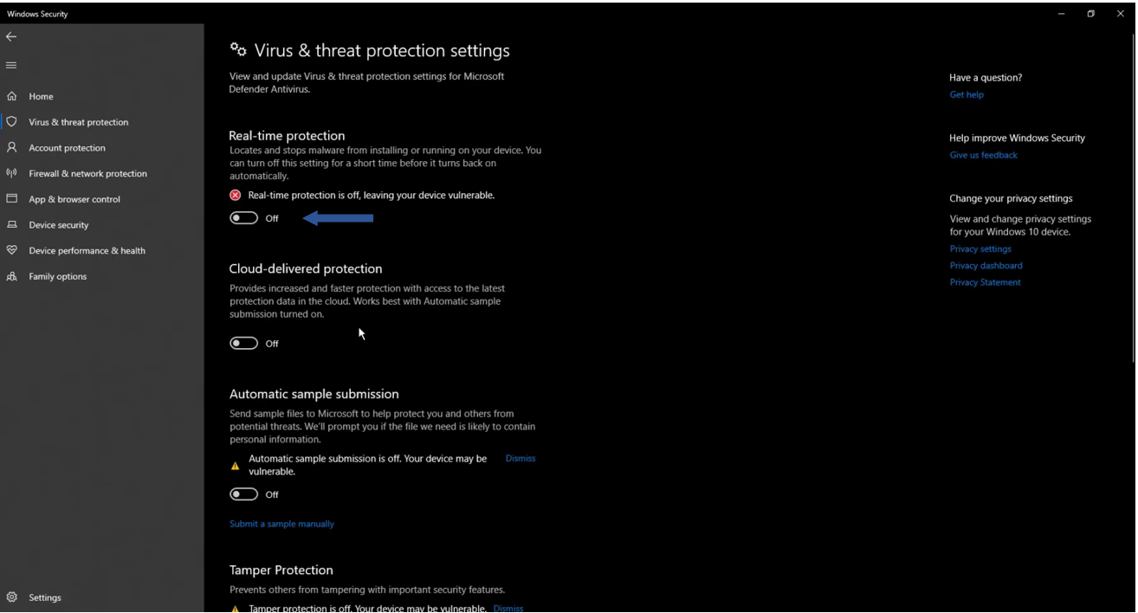The image size is (1138, 613).
Task: Select the Account protection person icon
Action: click(12, 147)
